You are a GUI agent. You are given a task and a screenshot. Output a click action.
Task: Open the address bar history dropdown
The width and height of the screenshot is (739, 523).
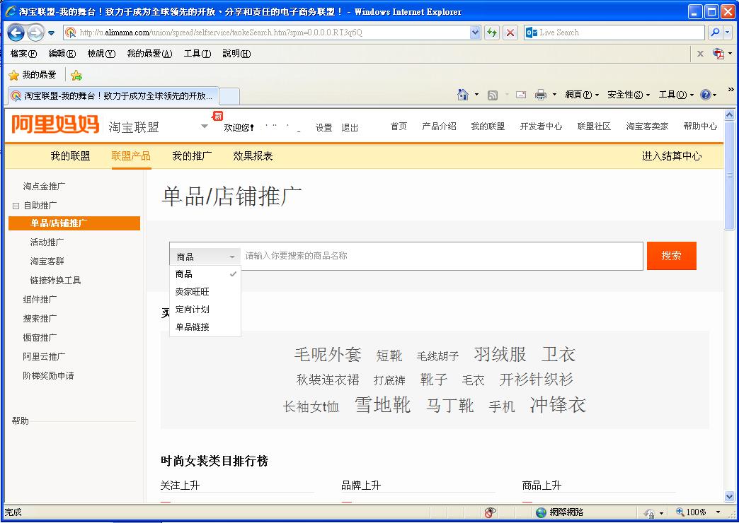click(x=475, y=33)
